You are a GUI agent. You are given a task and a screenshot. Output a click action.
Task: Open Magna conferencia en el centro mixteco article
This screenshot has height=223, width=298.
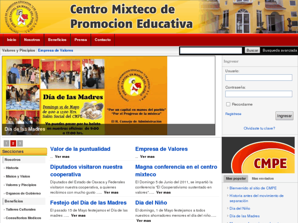tap(176, 171)
